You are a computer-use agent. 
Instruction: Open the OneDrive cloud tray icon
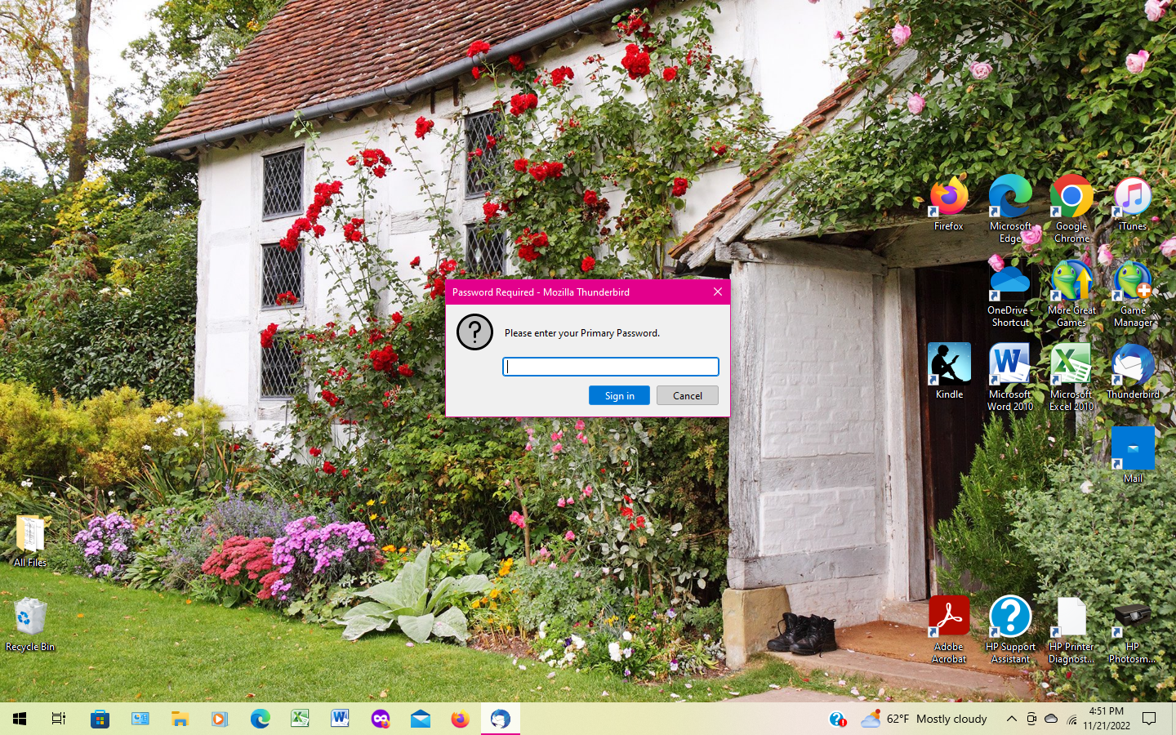[1052, 719]
